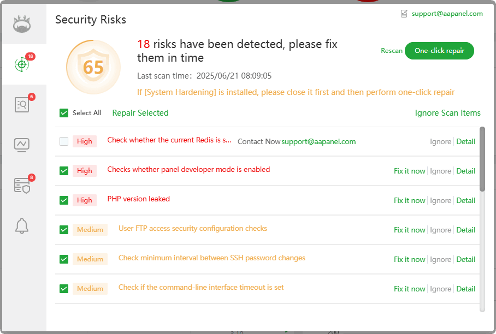Open the monitor chart sidebar icon
Image resolution: width=496 pixels, height=334 pixels.
[x=22, y=145]
